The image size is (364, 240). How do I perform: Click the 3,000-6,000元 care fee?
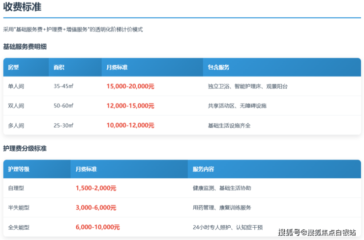[x=96, y=208]
